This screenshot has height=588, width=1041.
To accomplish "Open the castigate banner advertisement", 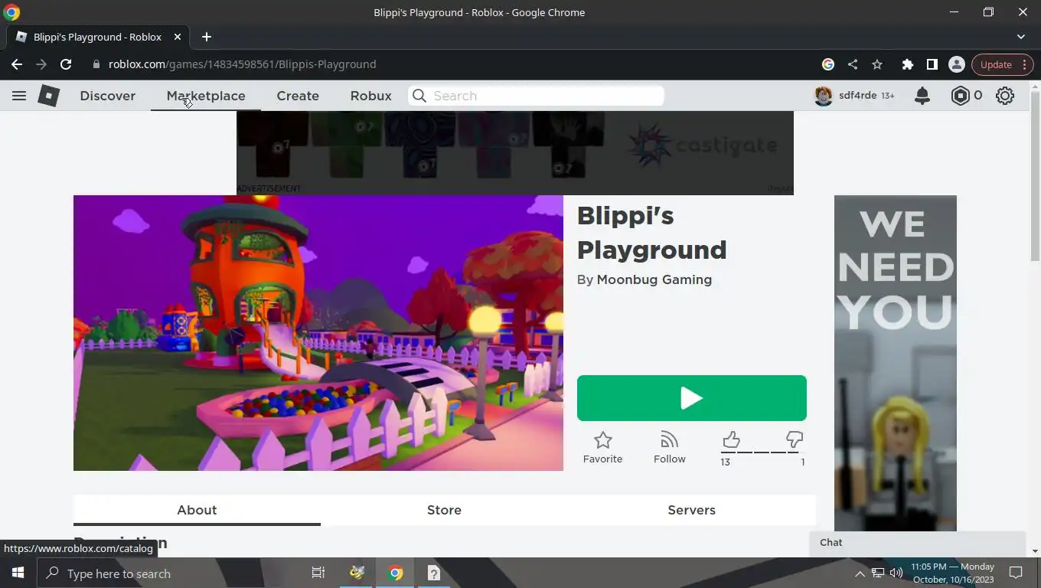I will [515, 152].
